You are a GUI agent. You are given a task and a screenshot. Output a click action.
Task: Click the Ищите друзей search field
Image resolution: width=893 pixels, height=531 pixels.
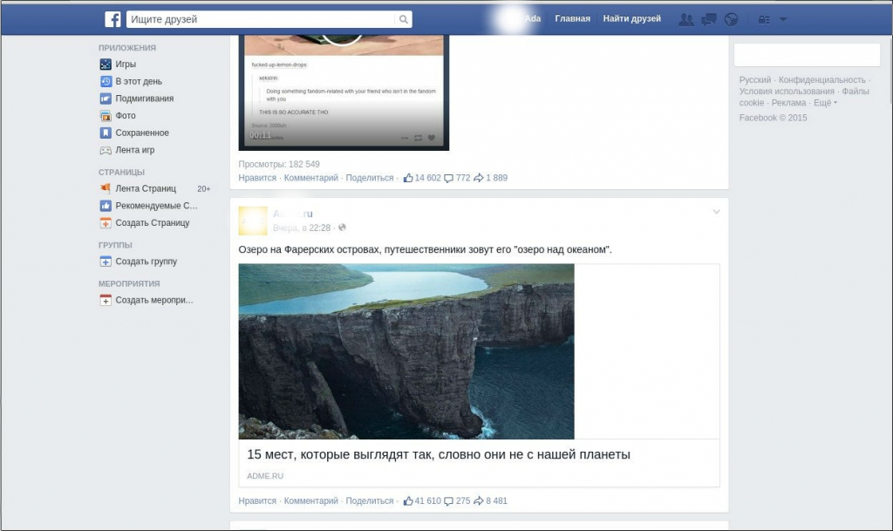click(261, 19)
